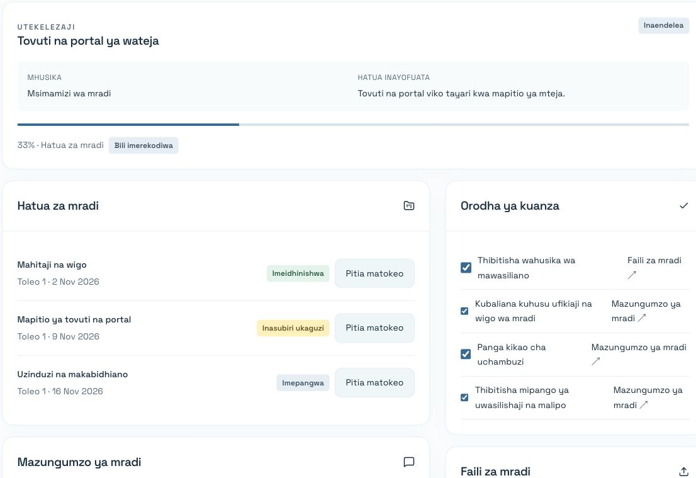Screen dimensions: 696x478
Task: Click the project progress bar at 33%
Action: 353,125
